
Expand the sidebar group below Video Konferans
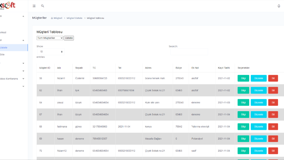pos(23,86)
